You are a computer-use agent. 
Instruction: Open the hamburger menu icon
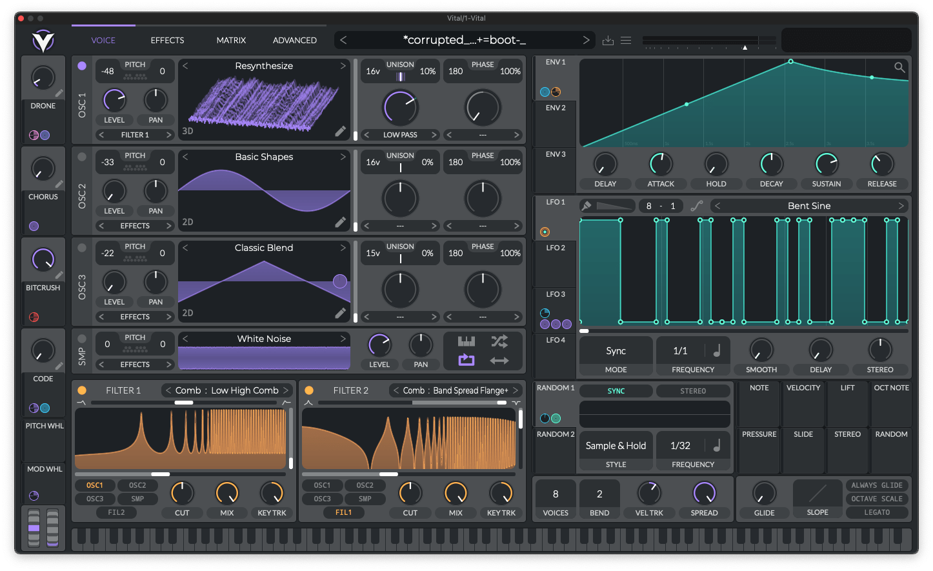[626, 40]
